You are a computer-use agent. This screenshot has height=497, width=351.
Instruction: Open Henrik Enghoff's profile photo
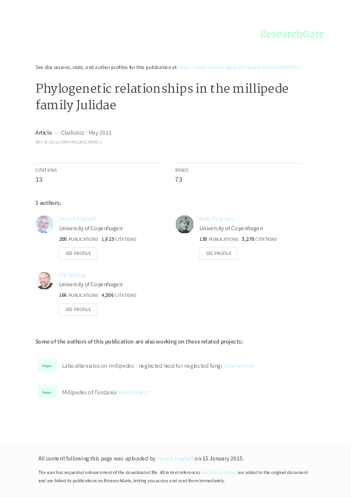[44, 224]
